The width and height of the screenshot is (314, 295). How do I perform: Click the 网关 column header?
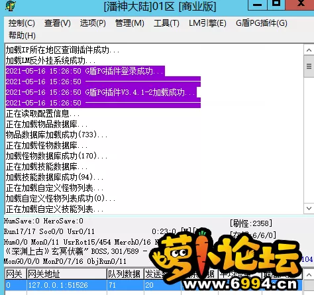click(16, 274)
